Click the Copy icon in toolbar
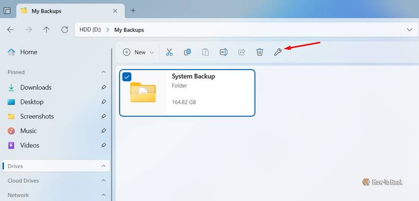 click(187, 52)
